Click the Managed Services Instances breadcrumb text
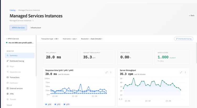This screenshot has width=197, height=108. 29,10
